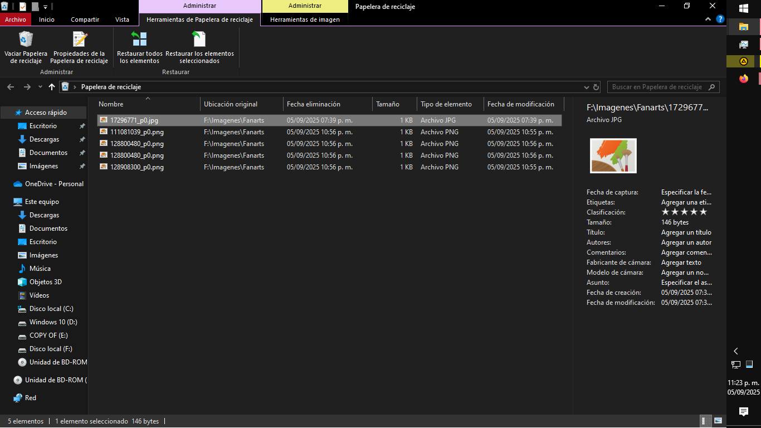Open the Archivo menu tab

pos(15,20)
